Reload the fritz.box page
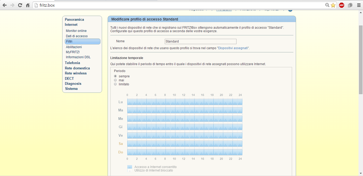The width and height of the screenshot is (363, 176). [20, 5]
